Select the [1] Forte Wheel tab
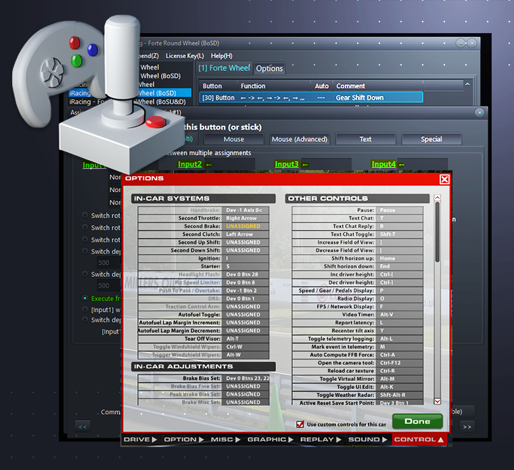This screenshot has height=470, width=514. point(225,68)
